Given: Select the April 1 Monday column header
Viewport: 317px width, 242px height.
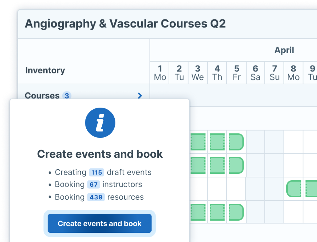Looking at the screenshot, I should point(160,73).
